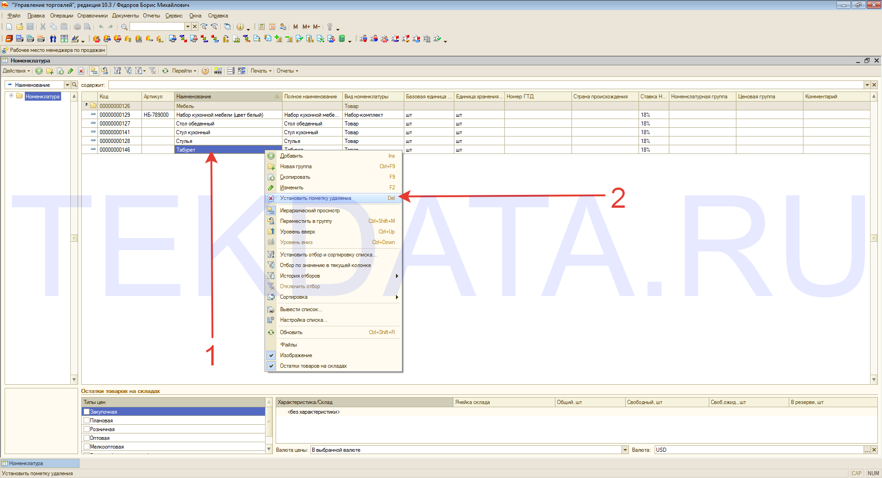Click the New group folder icon in toolbar

point(50,71)
